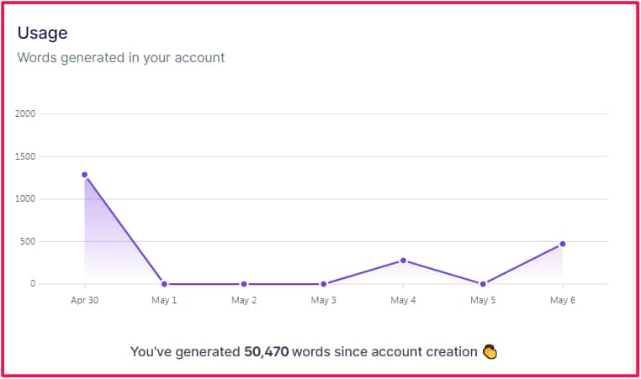The width and height of the screenshot is (641, 379).
Task: Click the May 1 data point at zero
Action: (x=164, y=284)
